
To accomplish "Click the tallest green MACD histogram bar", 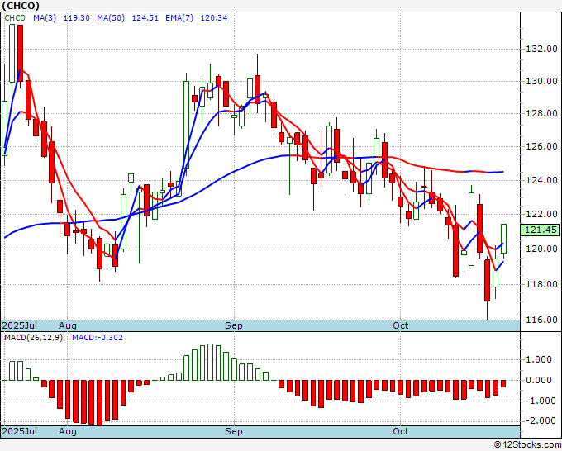I will pos(211,362).
